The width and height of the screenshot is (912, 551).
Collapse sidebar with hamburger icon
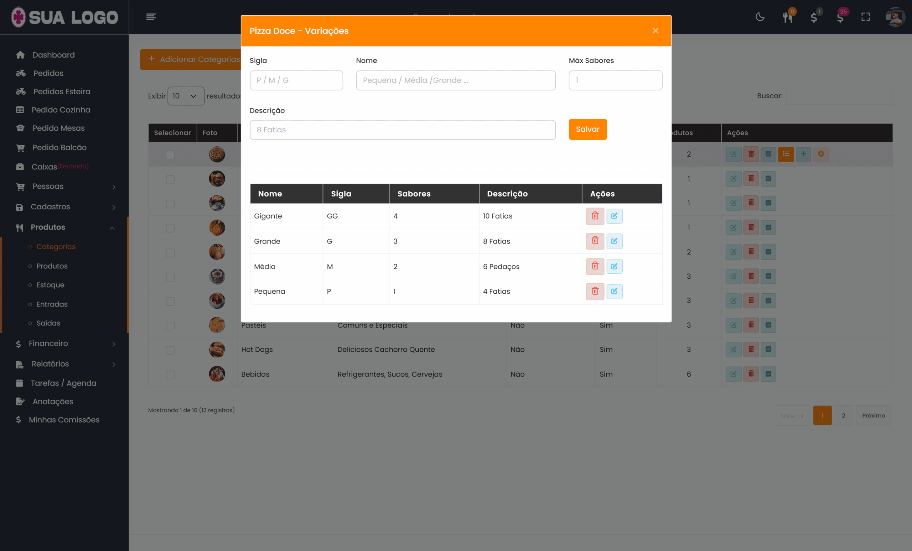151,17
